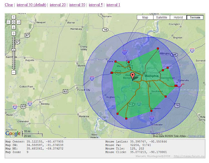Pan the map up with arrow control
This screenshot has width=209, height=163.
(13, 17)
